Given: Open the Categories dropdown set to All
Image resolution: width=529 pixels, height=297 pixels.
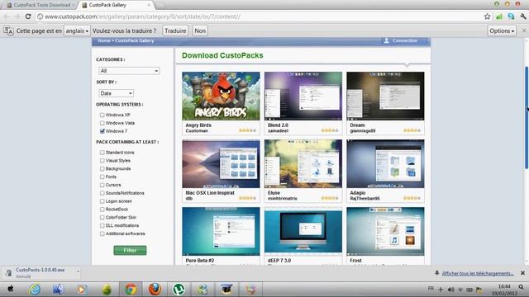Looking at the screenshot, I should (x=129, y=71).
